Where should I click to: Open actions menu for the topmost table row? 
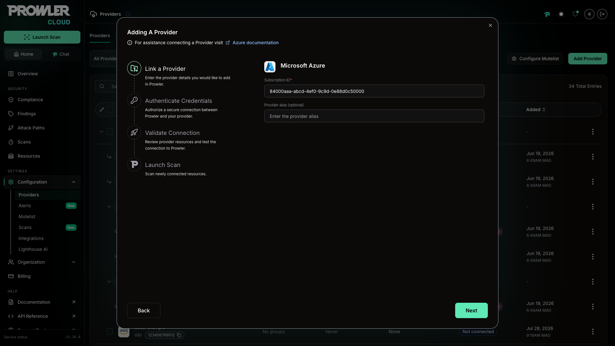click(x=593, y=132)
